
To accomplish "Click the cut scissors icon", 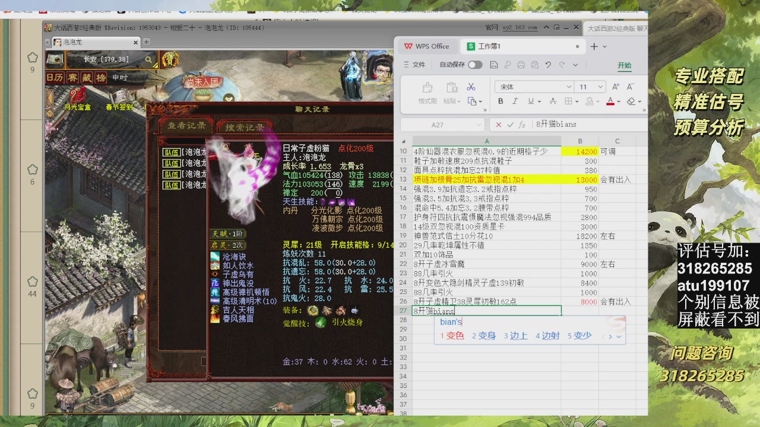I will pyautogui.click(x=471, y=87).
